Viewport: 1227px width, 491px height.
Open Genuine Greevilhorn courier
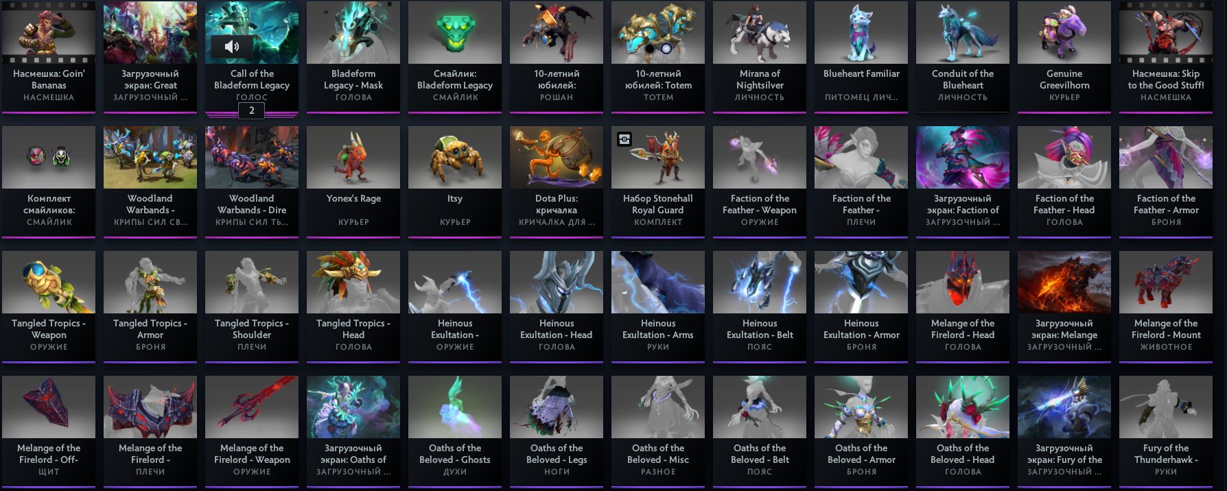(1064, 57)
